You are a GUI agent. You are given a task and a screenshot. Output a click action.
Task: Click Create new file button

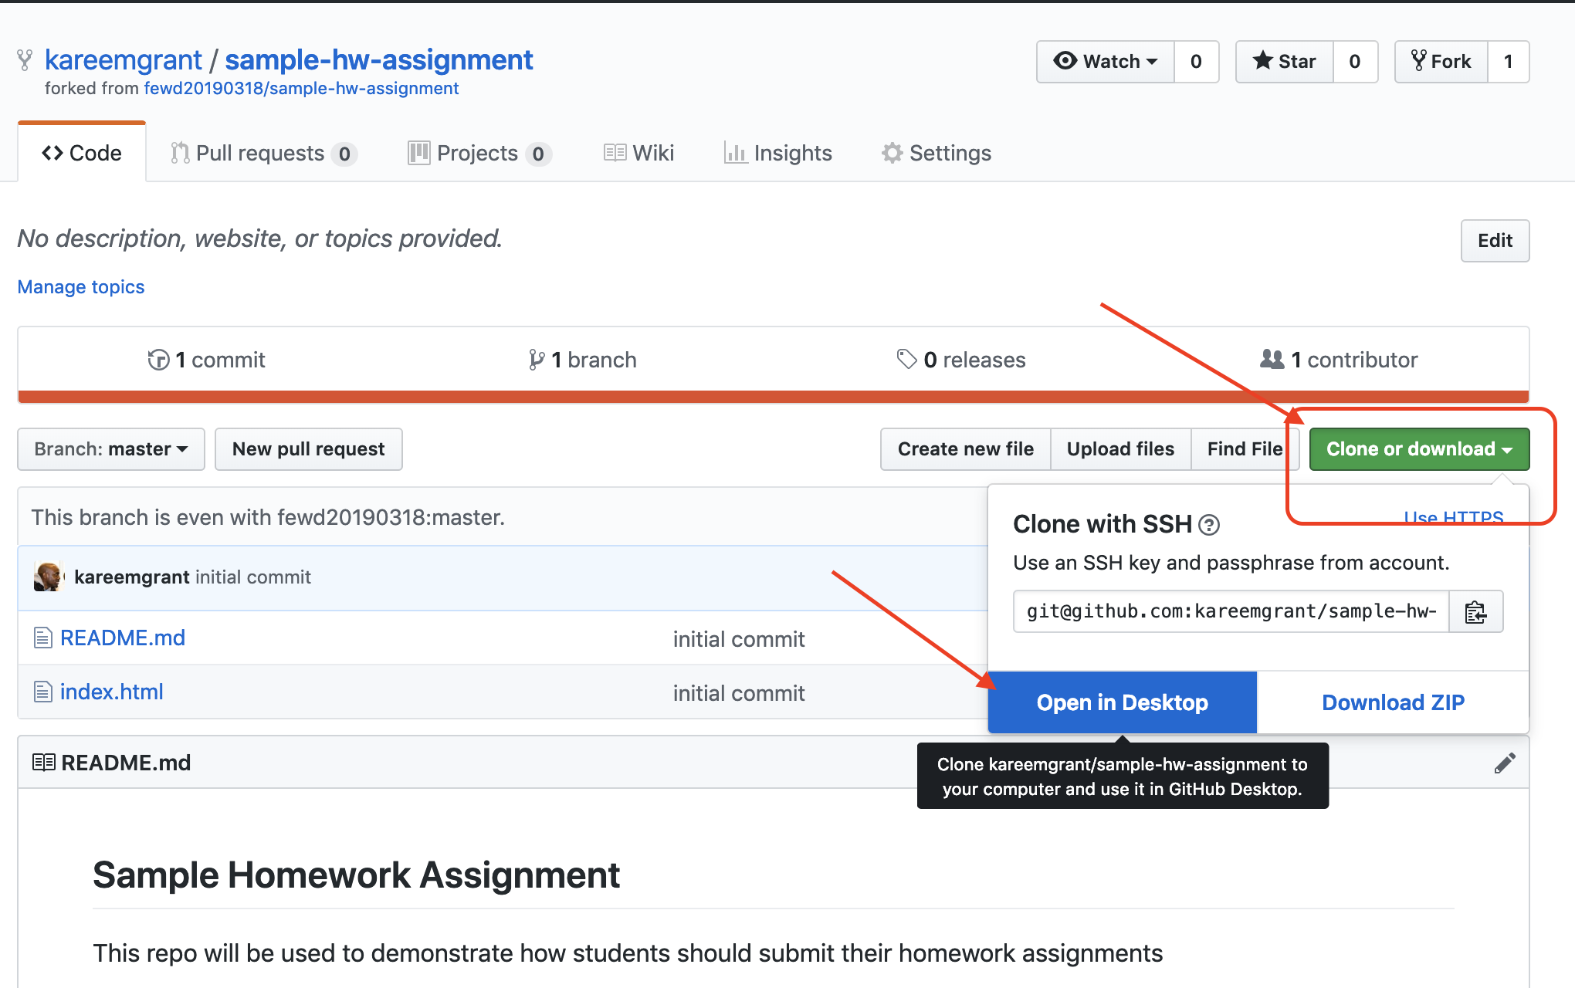coord(966,449)
